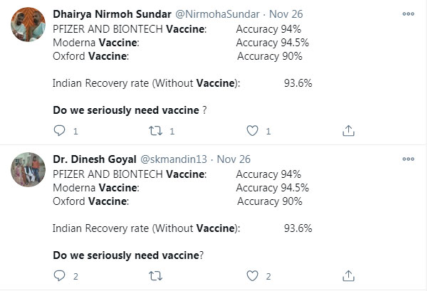Screen dimensions: 428x291
Task: Share Dr. Dinesh Goyal's tweet
Action: tap(348, 275)
